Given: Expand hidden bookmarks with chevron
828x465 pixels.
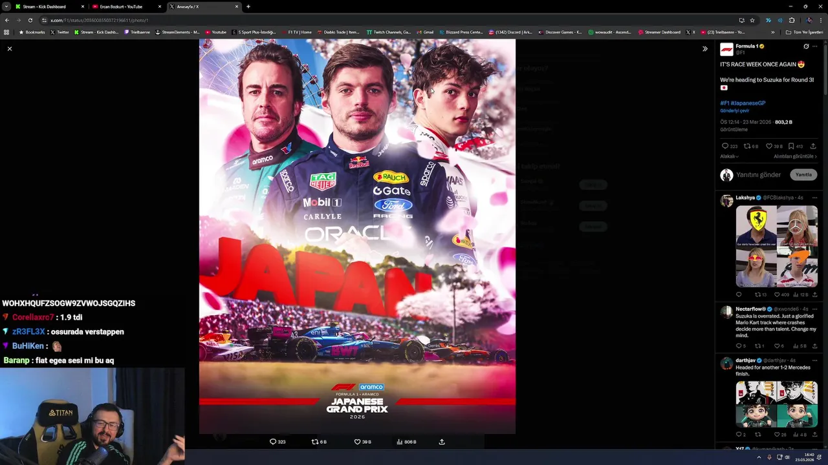Looking at the screenshot, I should point(772,32).
